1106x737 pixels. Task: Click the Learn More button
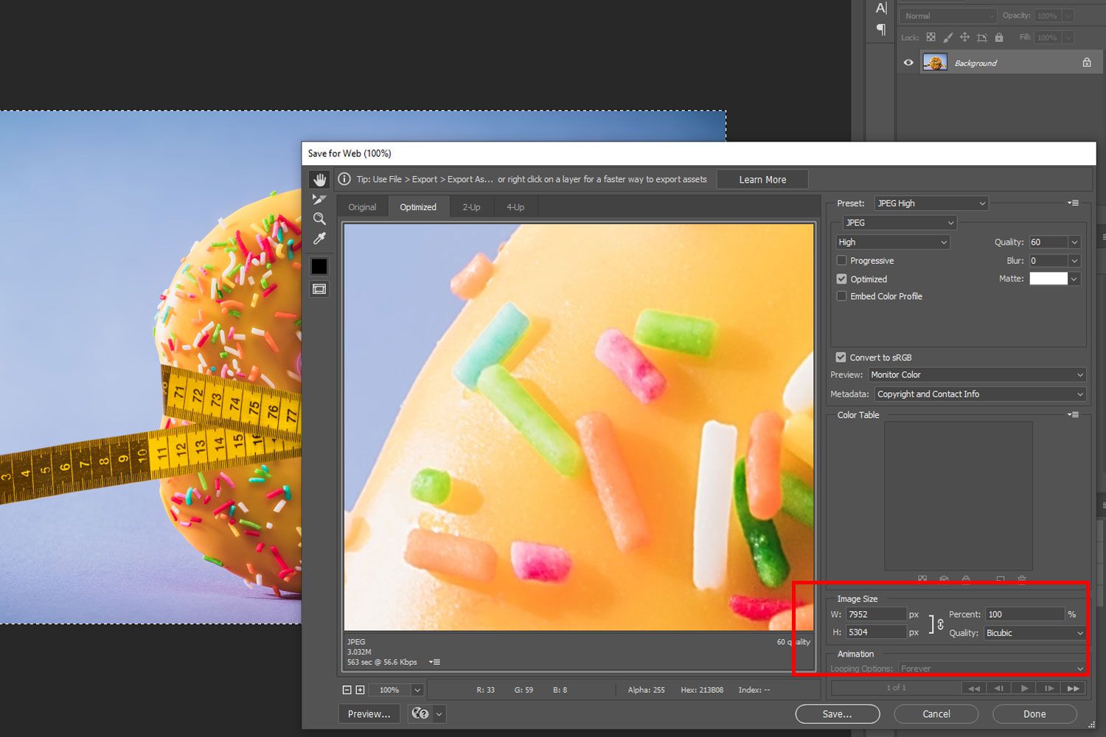point(762,180)
